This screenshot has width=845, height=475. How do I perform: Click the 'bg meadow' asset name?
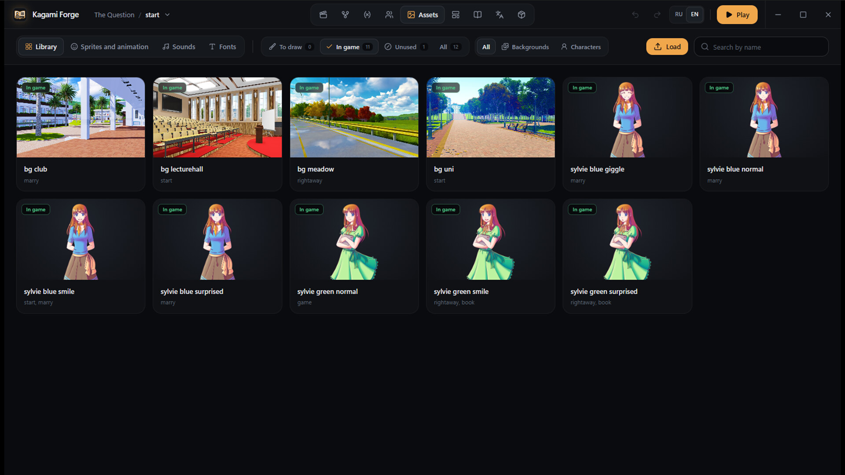(316, 169)
